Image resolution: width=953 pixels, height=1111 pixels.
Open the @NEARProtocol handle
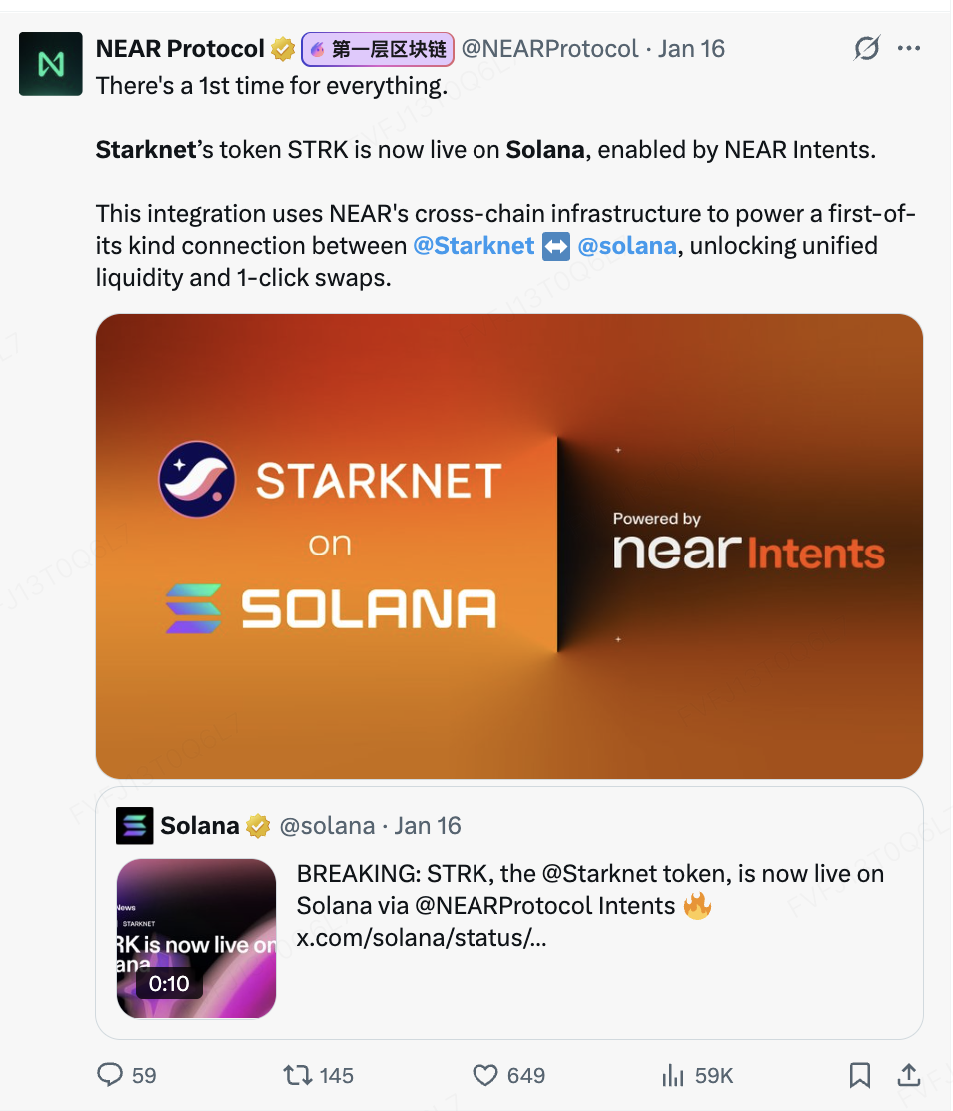point(549,49)
